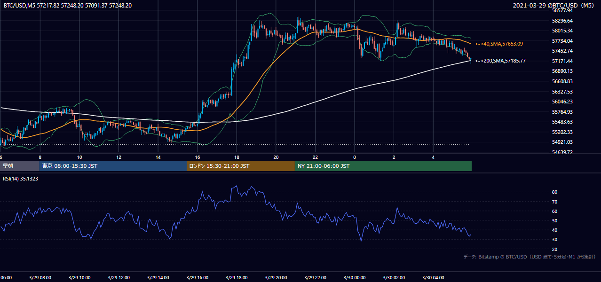The width and height of the screenshot is (601, 282).
Task: Click hour tick 22 under price chart
Action: click(x=315, y=157)
